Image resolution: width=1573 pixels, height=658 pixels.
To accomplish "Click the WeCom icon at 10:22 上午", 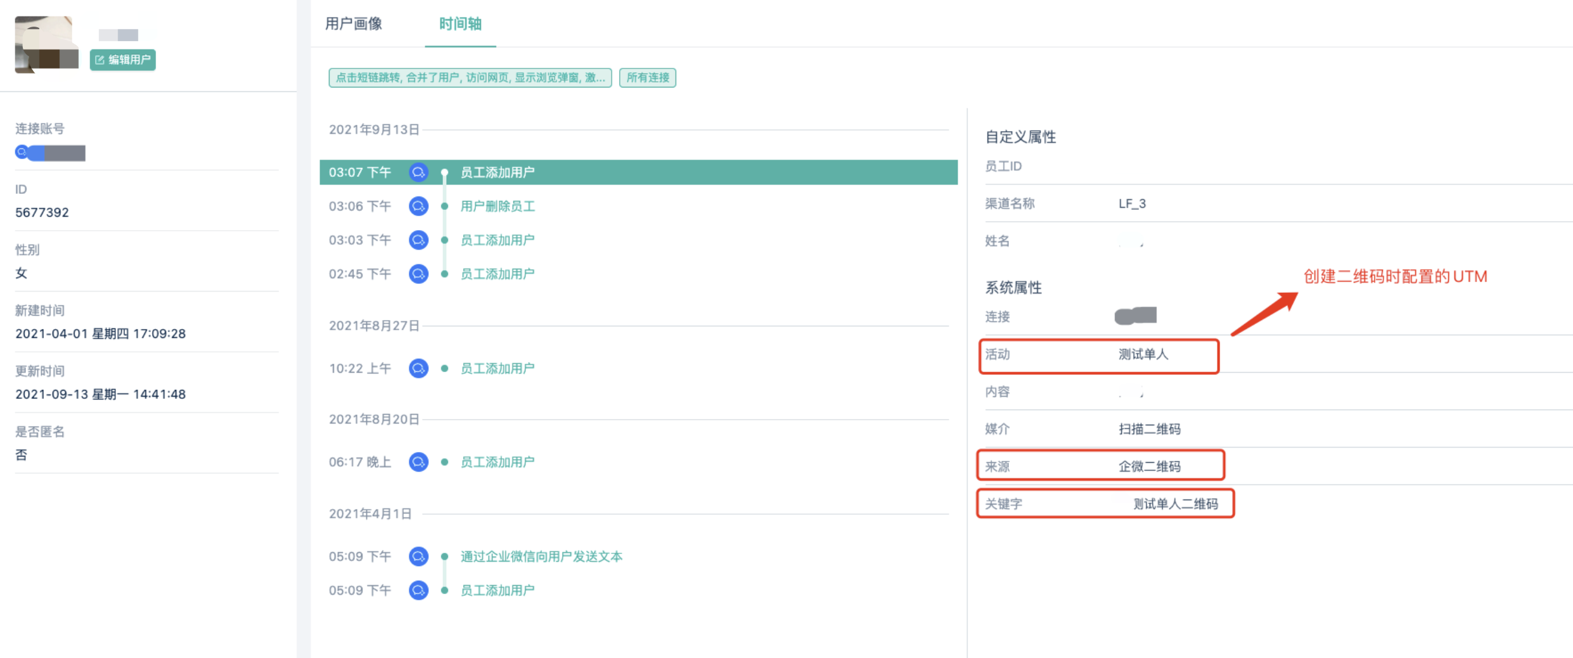I will 418,368.
